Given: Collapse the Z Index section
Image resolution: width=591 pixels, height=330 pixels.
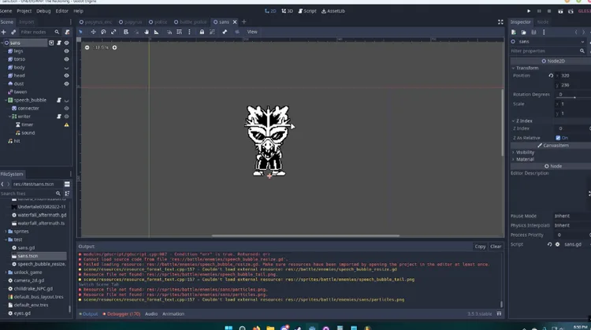Looking at the screenshot, I should 513,121.
